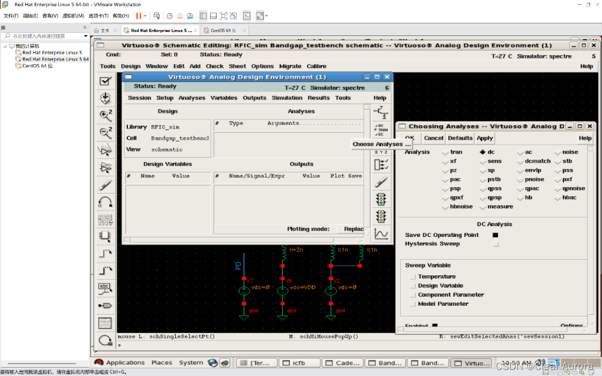Select the dc analysis radio button

483,152
